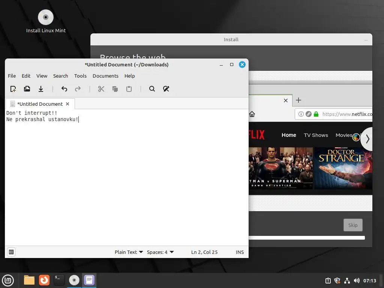Launch Firefox from the taskbar
This screenshot has height=288, width=384.
(44, 280)
